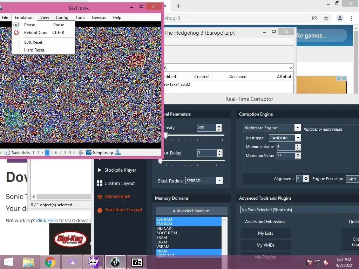Open No Tool Selected (Shortcuts) dropdown
Screen dimensions: 359x269
tap(299, 210)
